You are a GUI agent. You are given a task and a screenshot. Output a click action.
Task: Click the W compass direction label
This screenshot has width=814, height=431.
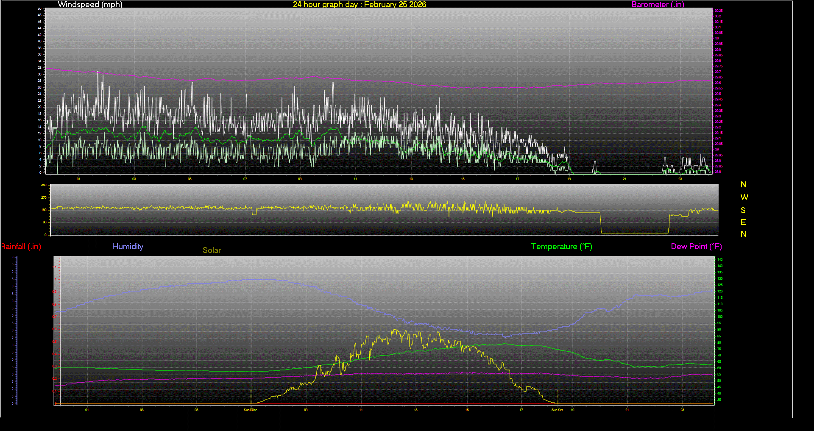(x=744, y=197)
